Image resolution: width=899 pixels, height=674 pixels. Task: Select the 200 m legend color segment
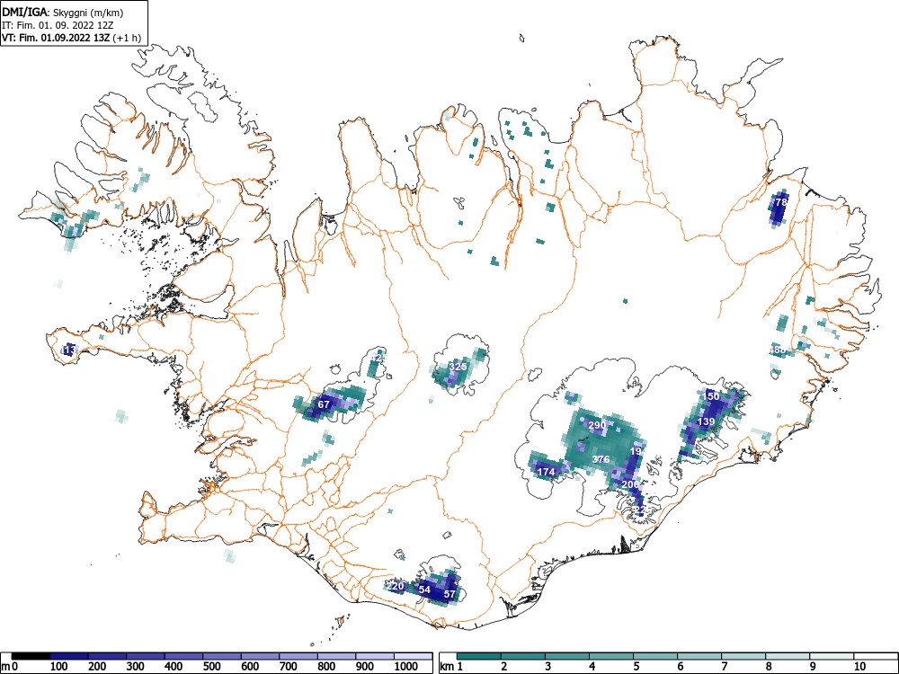[x=107, y=655]
